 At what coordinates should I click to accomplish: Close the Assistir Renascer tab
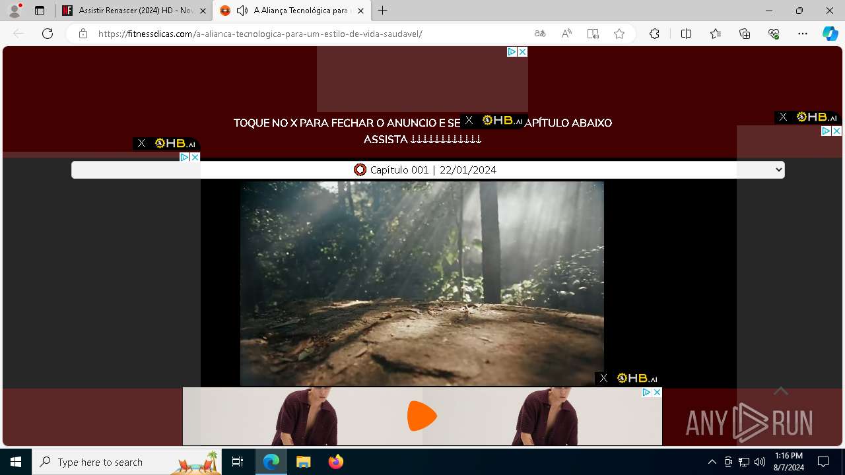[x=203, y=11]
